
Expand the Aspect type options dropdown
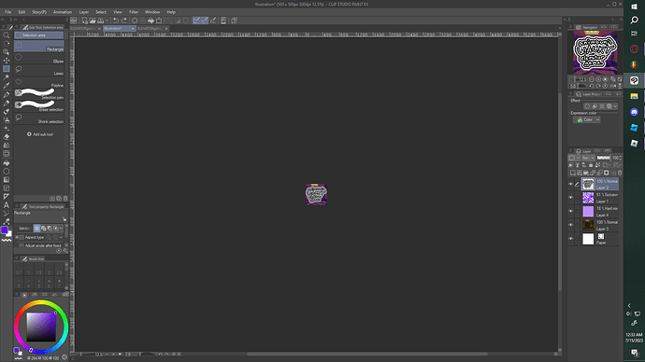(62, 237)
